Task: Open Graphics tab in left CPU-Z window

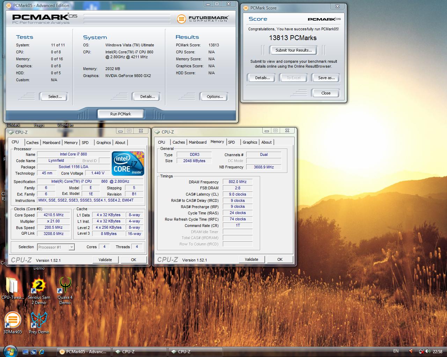Action: coord(104,143)
